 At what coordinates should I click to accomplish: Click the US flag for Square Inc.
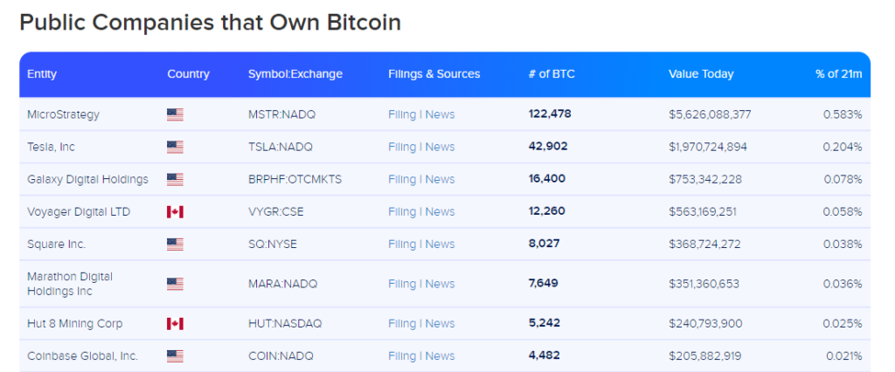(175, 244)
